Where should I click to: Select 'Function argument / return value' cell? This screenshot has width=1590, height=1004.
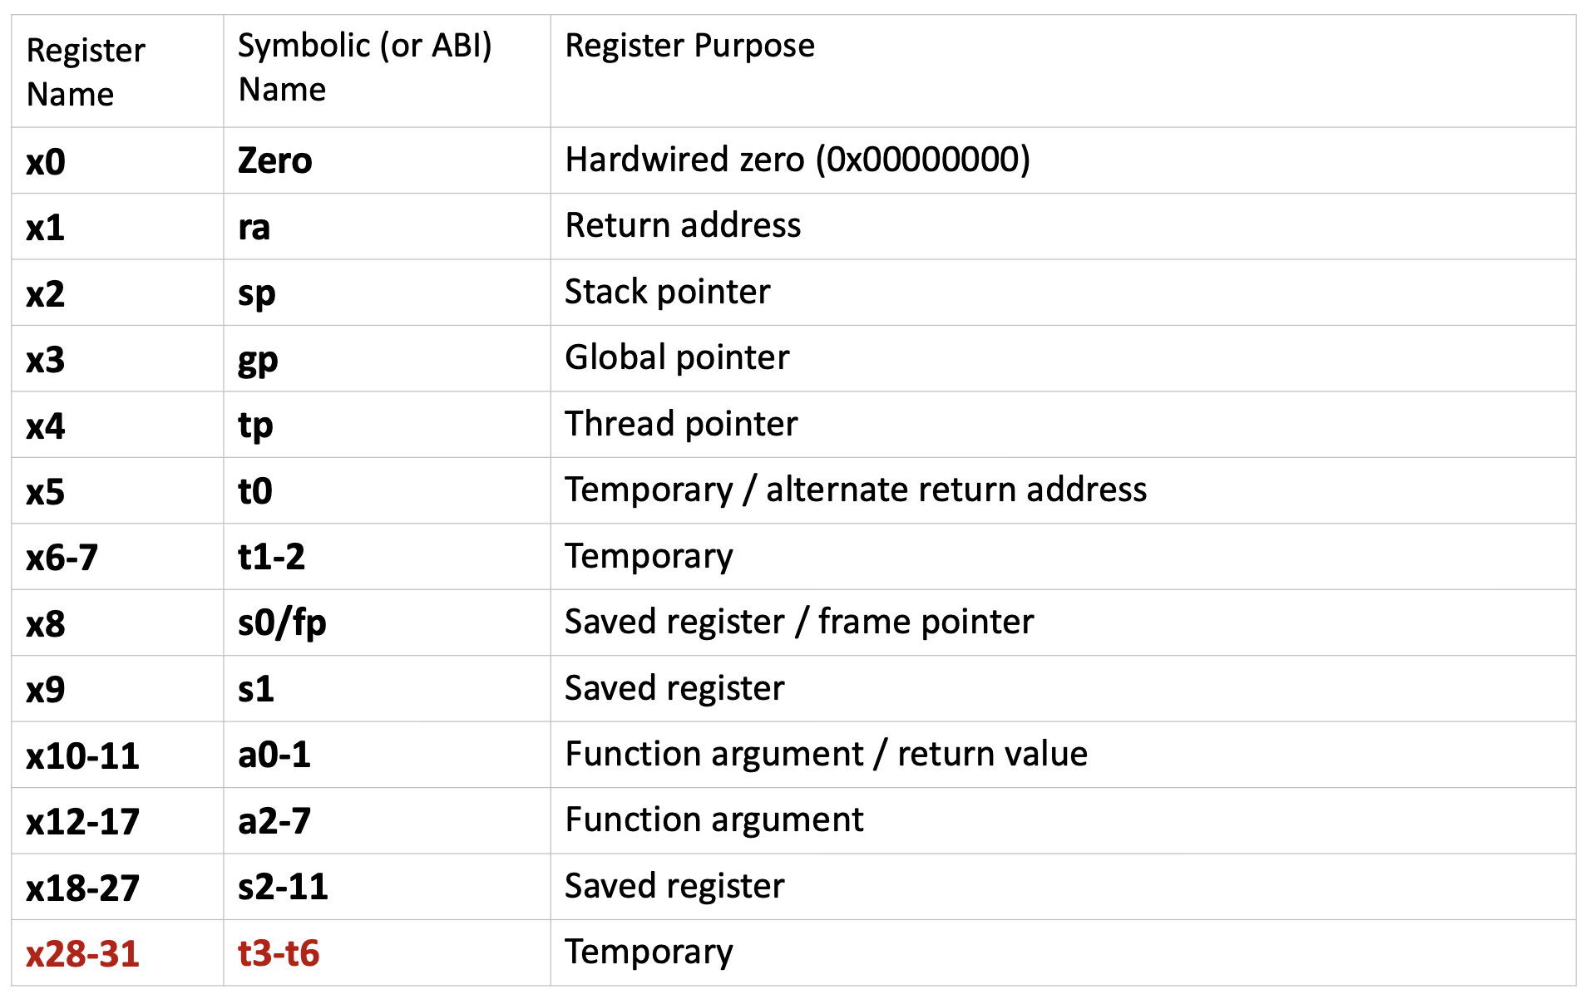[826, 754]
